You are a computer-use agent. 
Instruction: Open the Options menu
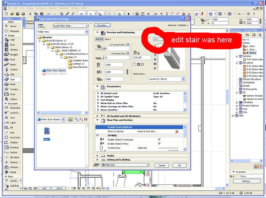(x=52, y=8)
